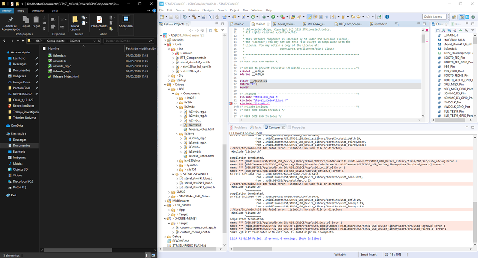This screenshot has width=478, height=258.
Task: Click Disco local (C:) drive in Explorer
Action: [23, 181]
